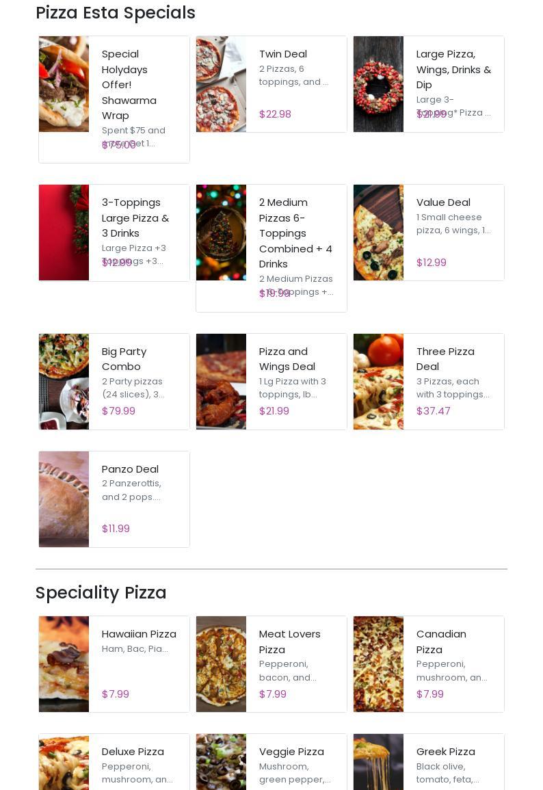543x790 pixels.
Task: Select the Greek Pizza title
Action: [445, 752]
